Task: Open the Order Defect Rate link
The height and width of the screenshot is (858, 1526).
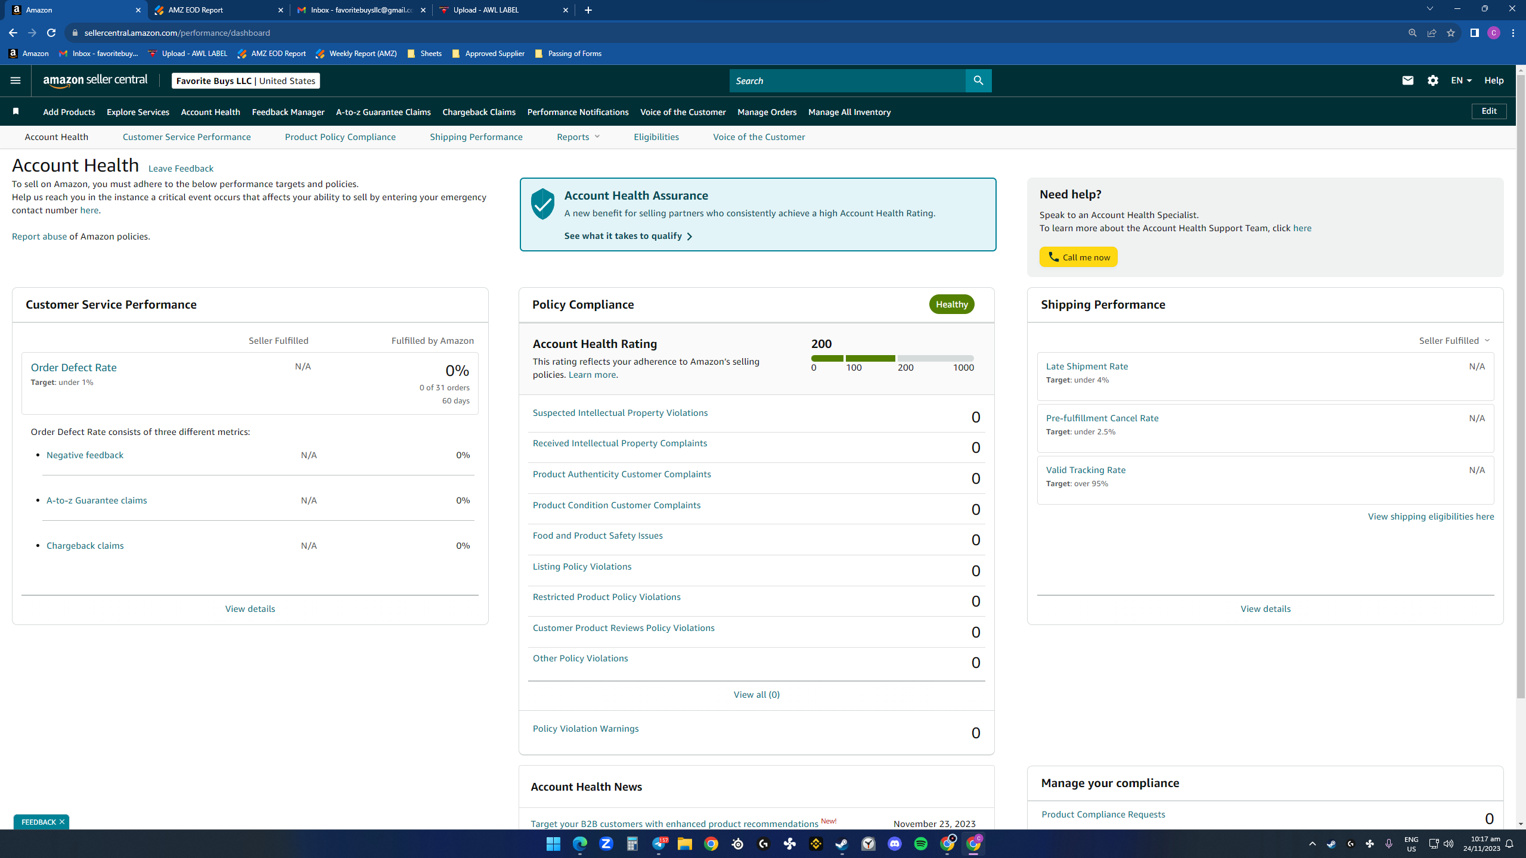Action: click(74, 368)
